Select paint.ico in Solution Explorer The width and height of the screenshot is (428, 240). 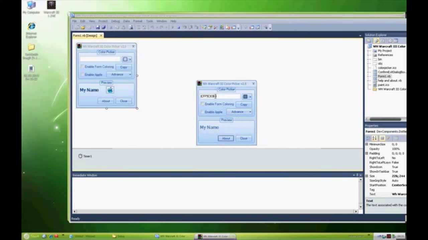pos(383,85)
